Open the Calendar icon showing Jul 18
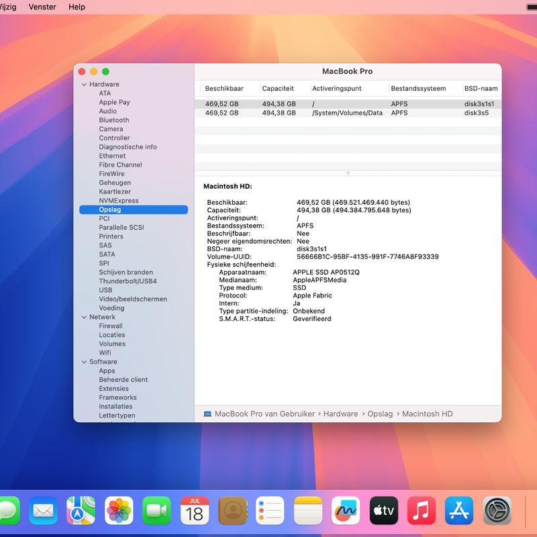Viewport: 537px width, 537px height. click(195, 510)
